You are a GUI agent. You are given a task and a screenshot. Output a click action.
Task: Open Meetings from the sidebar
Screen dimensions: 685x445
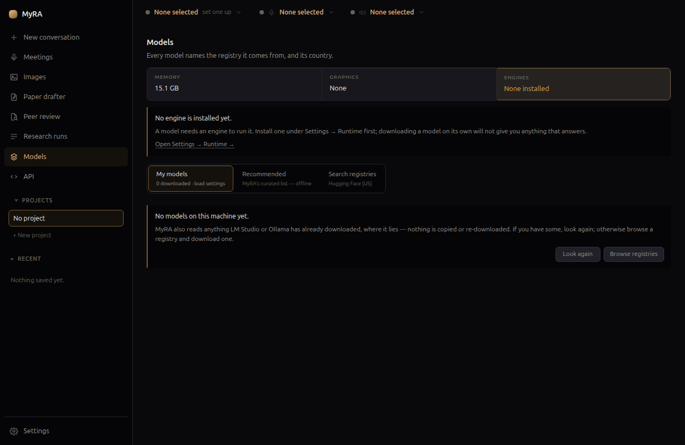(66, 57)
